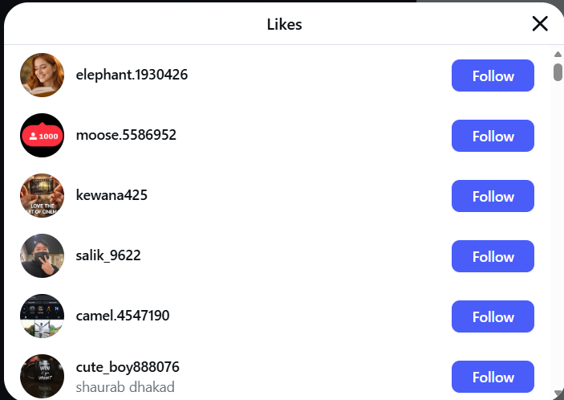Visit moose.5586952 profile via username
Viewport: 564px width, 400px height.
click(126, 135)
